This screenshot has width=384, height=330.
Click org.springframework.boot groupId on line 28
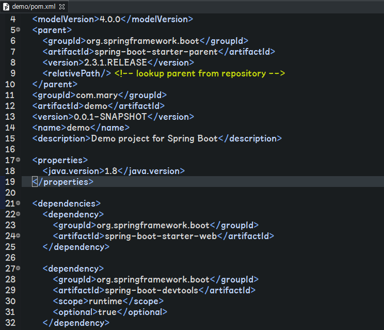pyautogui.click(x=153, y=279)
